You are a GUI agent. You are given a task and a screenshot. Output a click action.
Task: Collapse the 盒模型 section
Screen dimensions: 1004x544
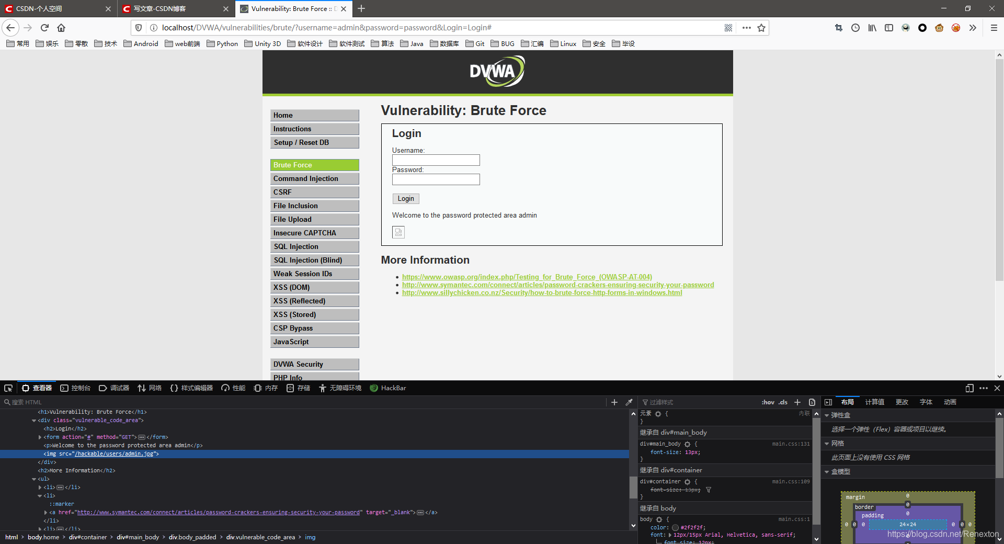point(827,472)
